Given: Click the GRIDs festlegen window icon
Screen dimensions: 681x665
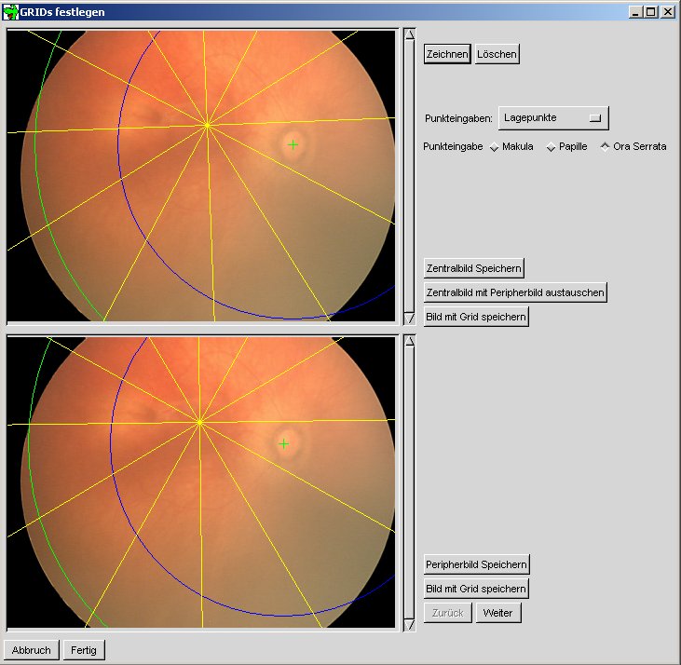Looking at the screenshot, I should pos(11,12).
